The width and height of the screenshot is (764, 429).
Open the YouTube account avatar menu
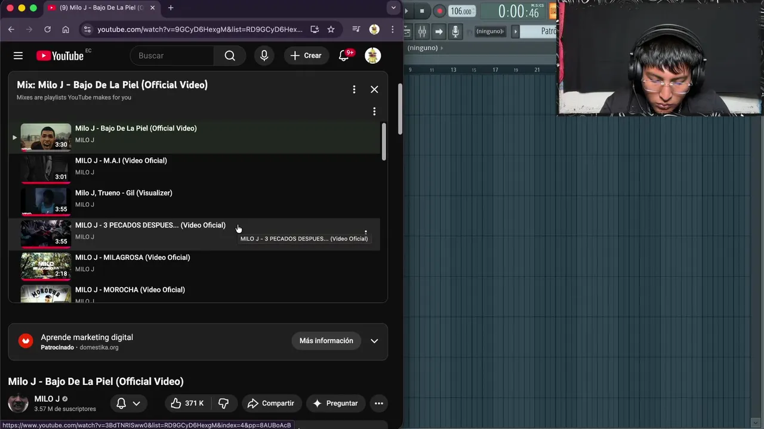click(x=373, y=55)
